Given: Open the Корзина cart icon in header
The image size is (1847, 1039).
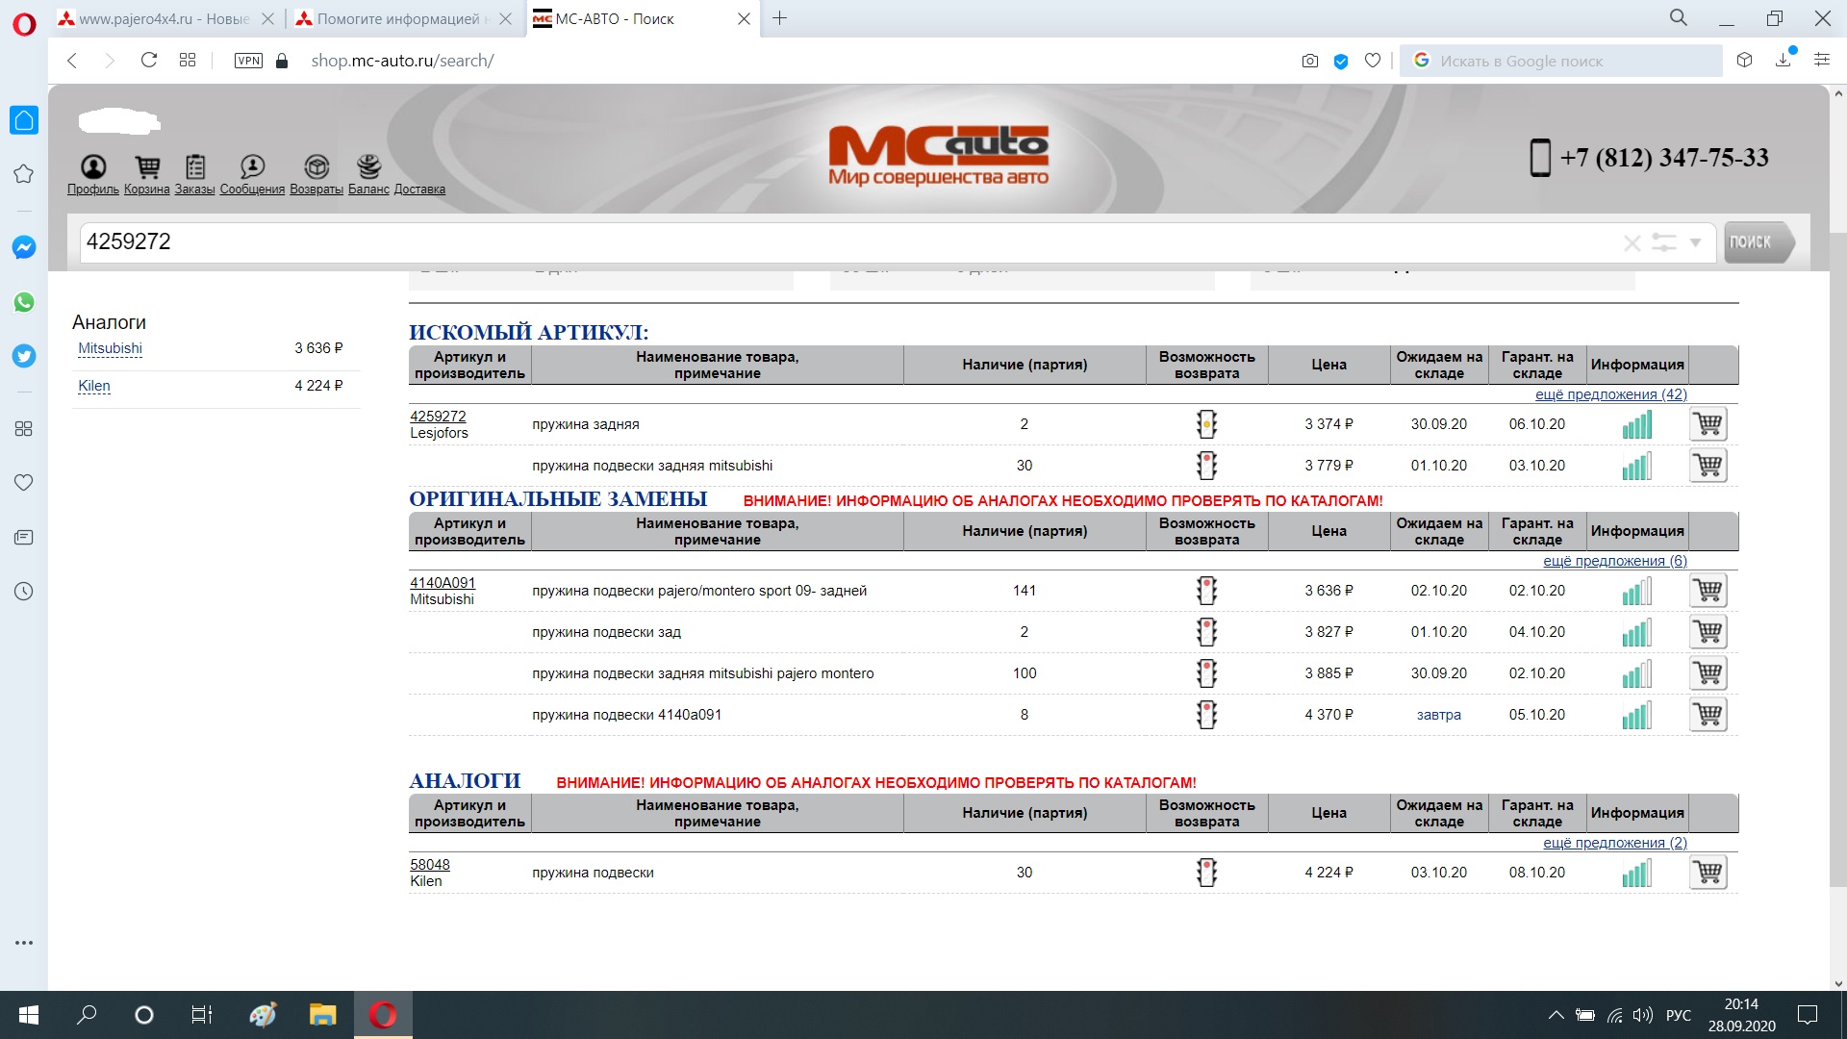Looking at the screenshot, I should pos(146,168).
